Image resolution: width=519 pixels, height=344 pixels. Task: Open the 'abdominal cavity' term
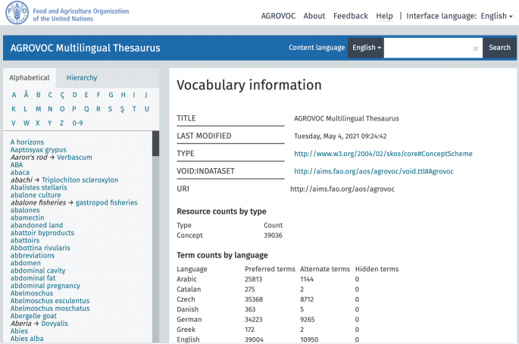pos(38,271)
